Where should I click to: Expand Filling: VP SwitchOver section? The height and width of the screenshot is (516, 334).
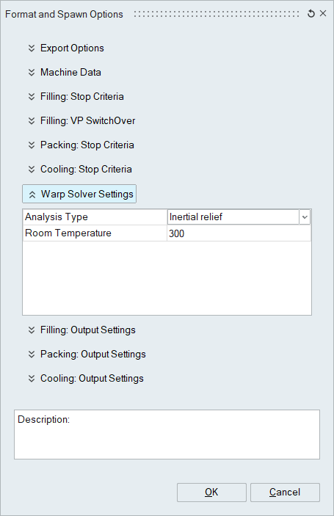tap(81, 121)
